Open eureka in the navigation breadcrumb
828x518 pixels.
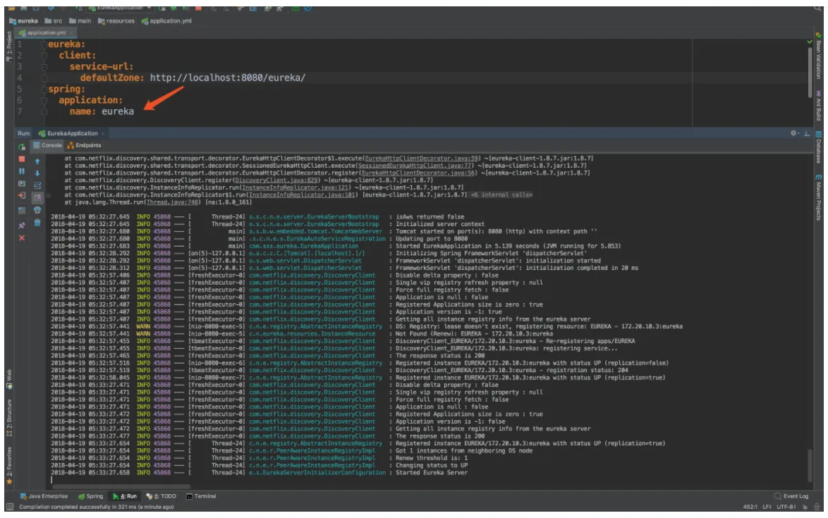(x=23, y=21)
